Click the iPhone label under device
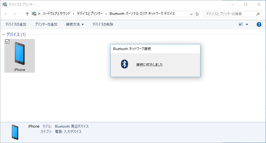The width and height of the screenshot is (266, 143). [x=20, y=70]
